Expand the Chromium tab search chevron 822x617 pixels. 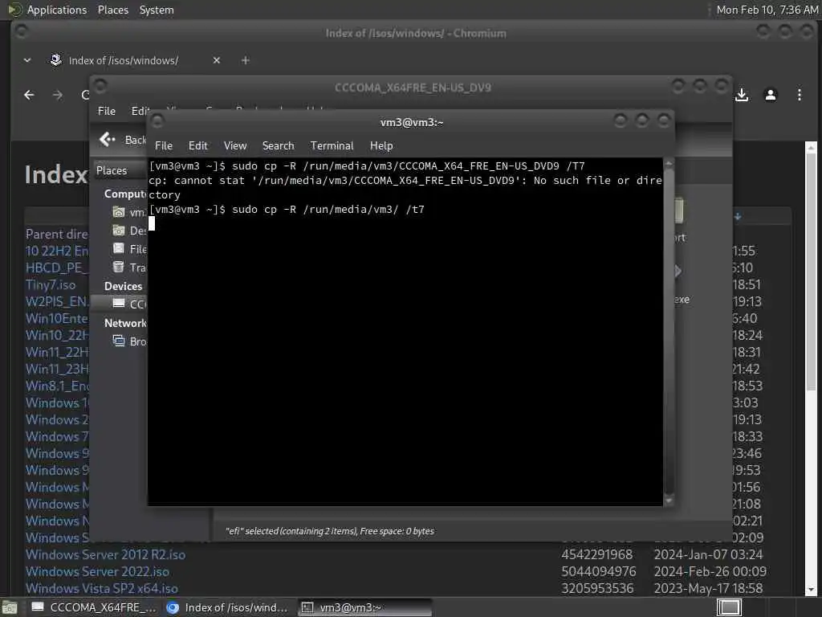[27, 60]
